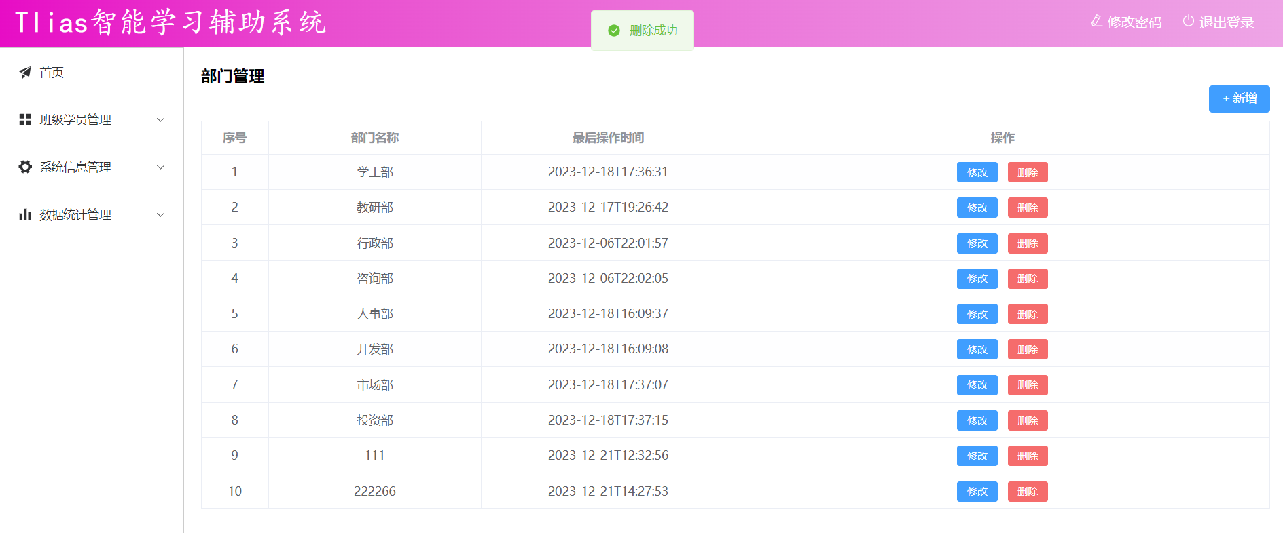Edit the 学工部 department
The width and height of the screenshot is (1283, 533).
tap(977, 172)
